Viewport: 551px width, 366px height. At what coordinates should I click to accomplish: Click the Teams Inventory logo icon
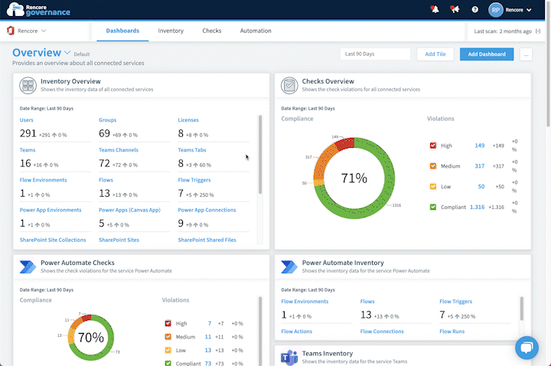tap(289, 358)
